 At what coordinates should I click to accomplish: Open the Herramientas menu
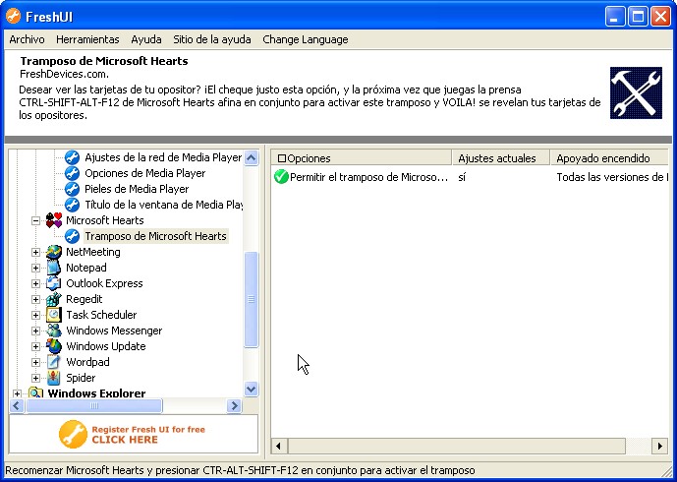(87, 39)
